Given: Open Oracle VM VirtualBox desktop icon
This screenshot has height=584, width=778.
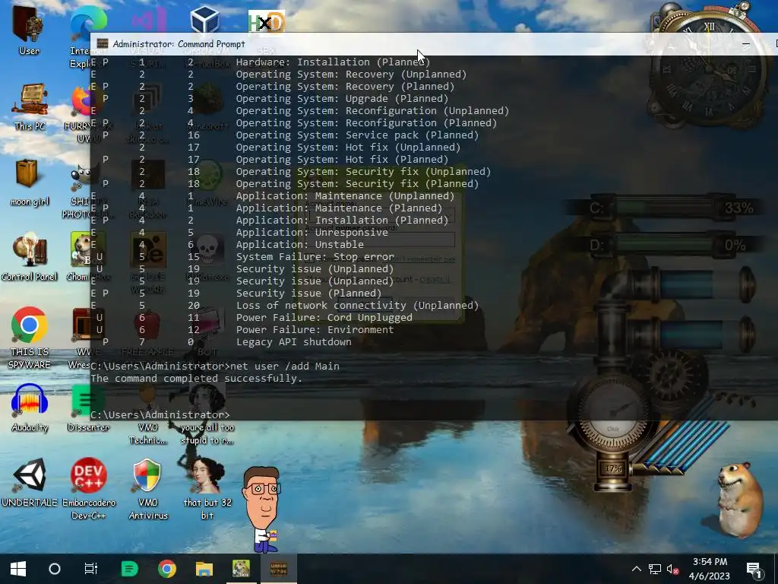Looking at the screenshot, I should [x=204, y=21].
